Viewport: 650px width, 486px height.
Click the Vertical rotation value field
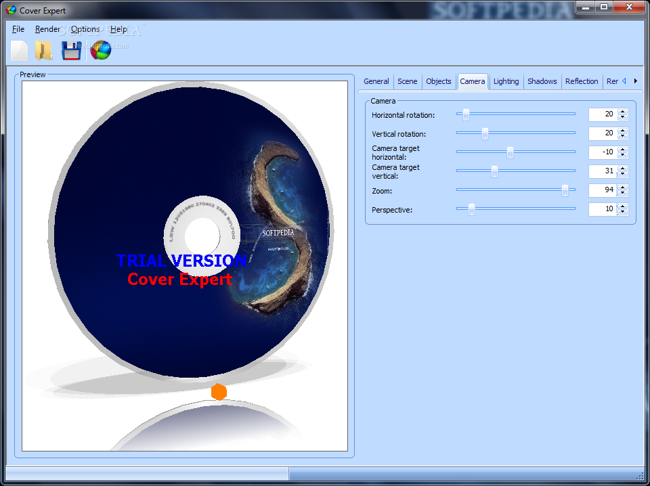603,133
